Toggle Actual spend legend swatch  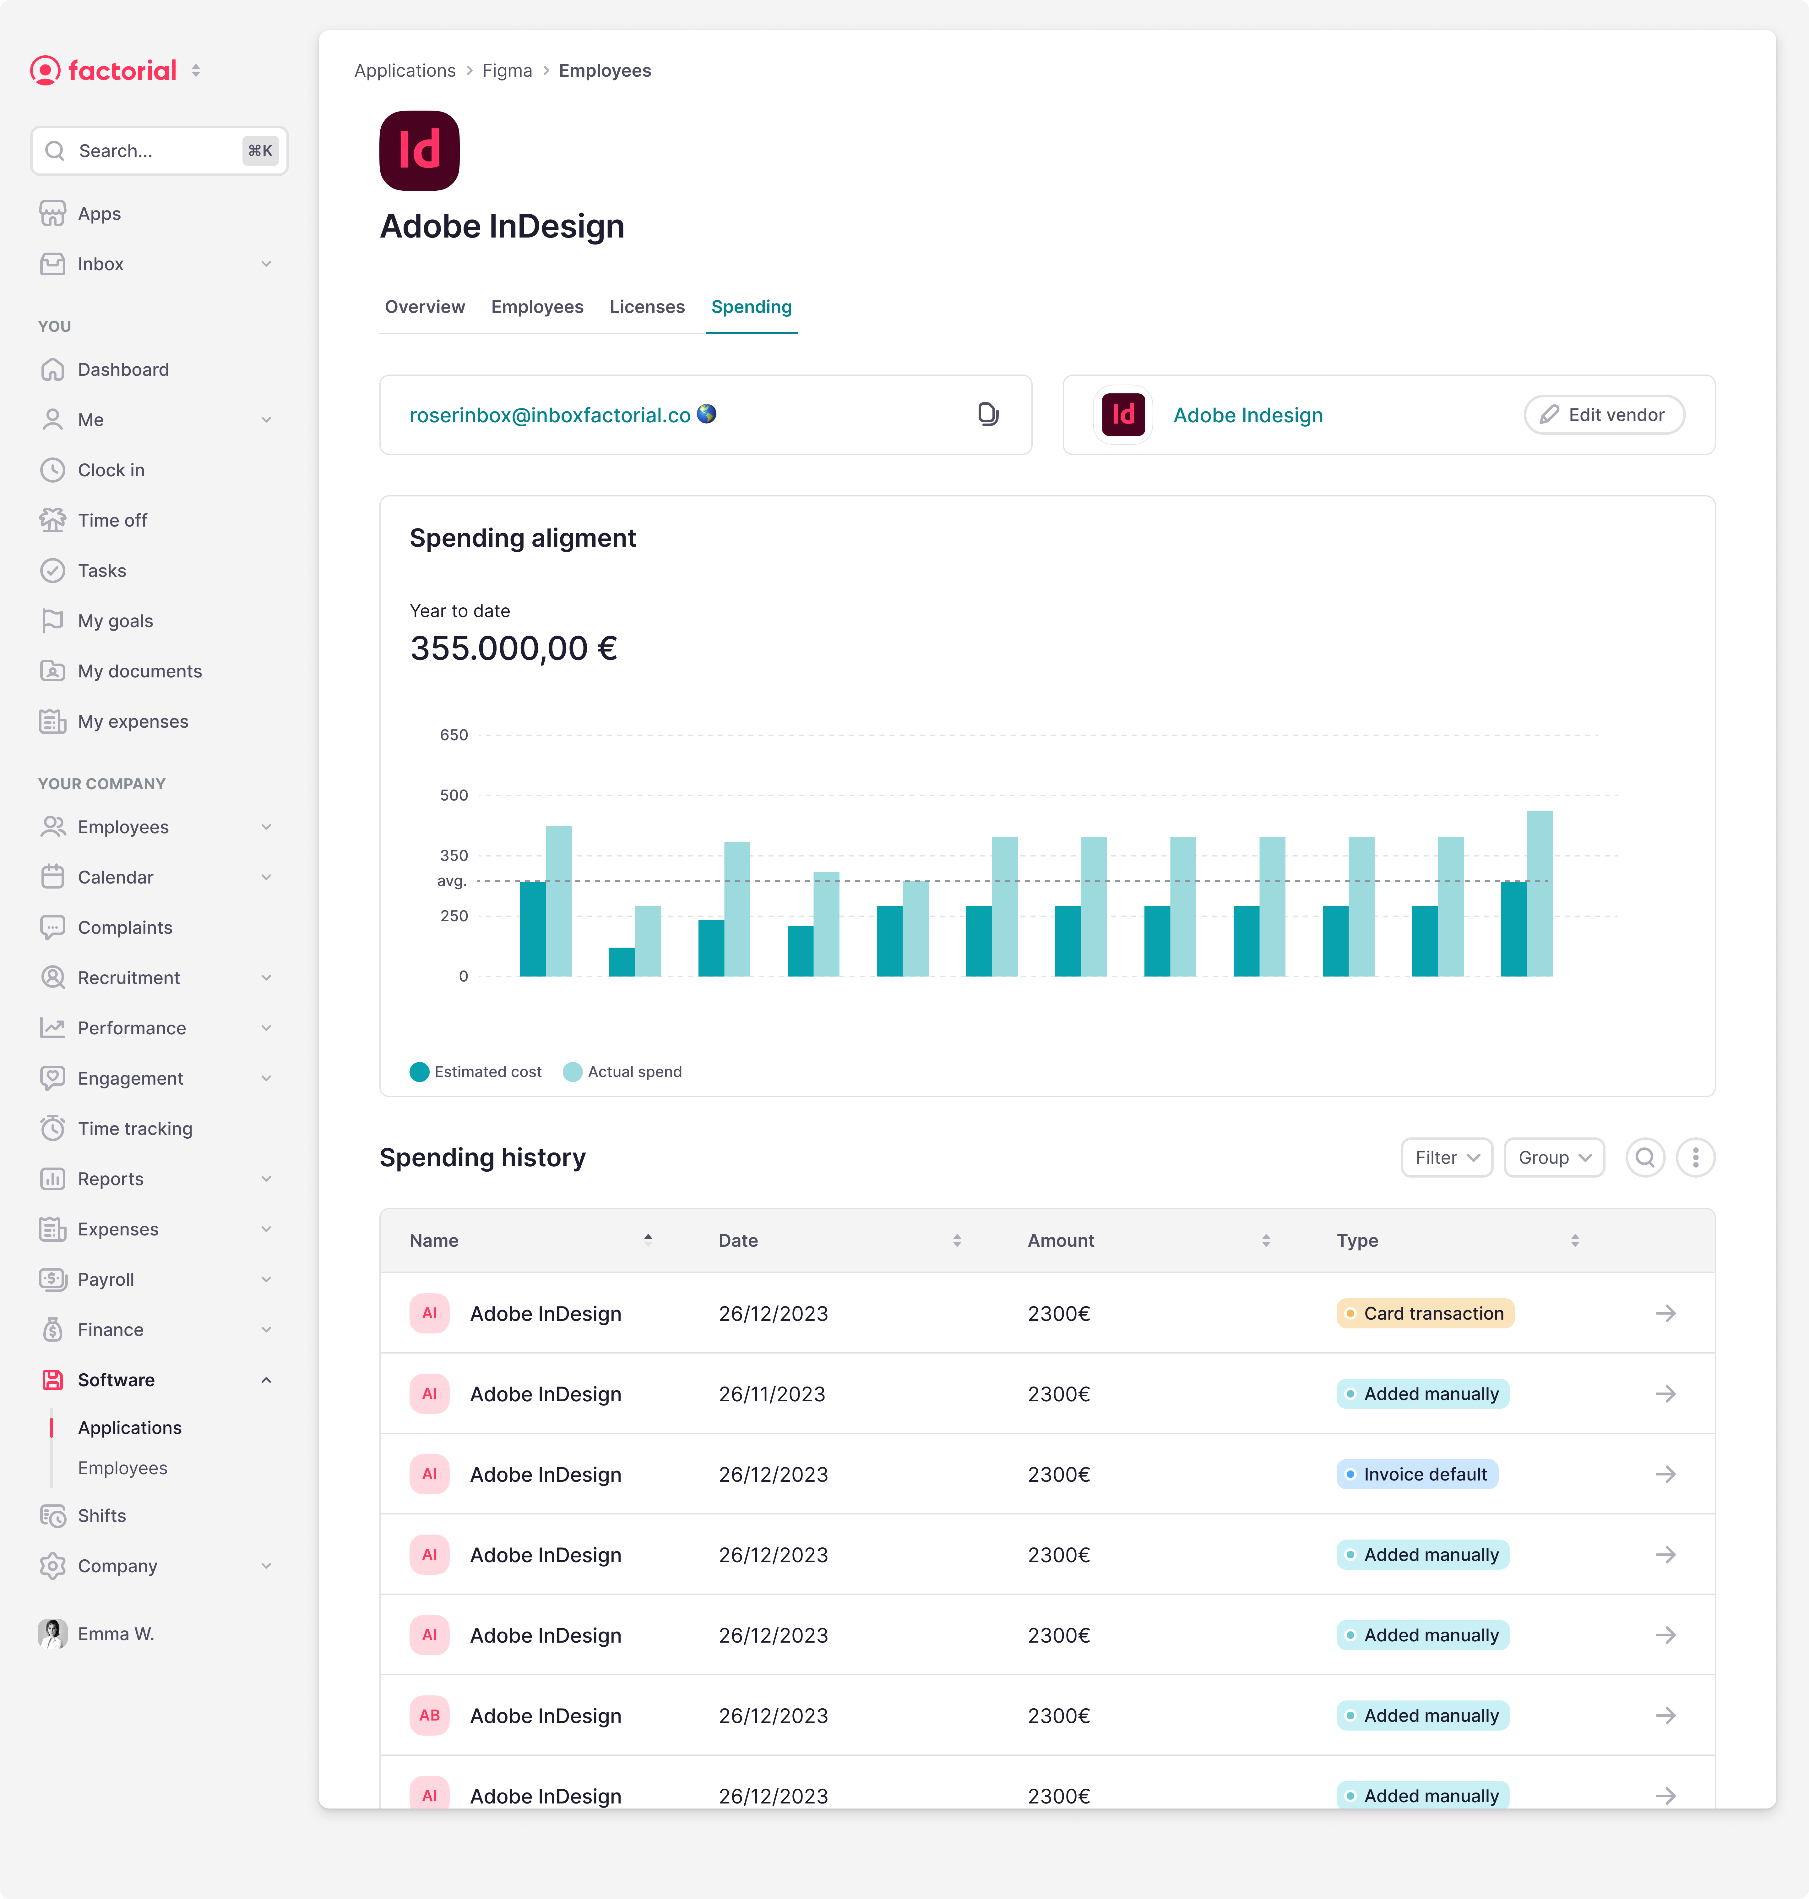click(x=573, y=1071)
